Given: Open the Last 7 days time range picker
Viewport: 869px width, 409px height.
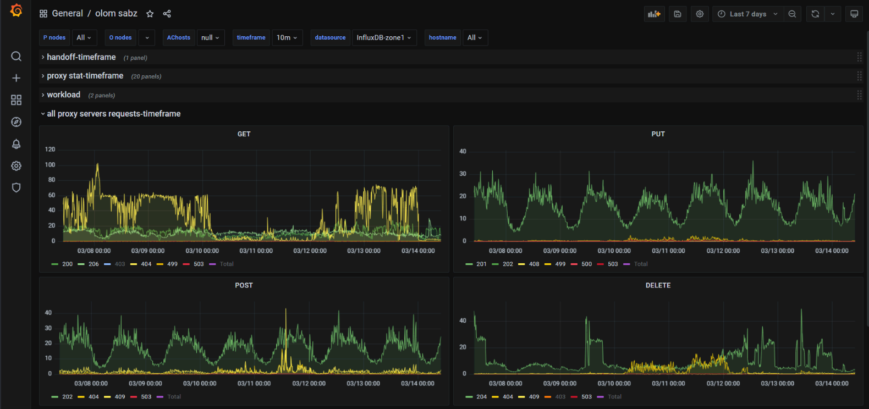Looking at the screenshot, I should 747,14.
